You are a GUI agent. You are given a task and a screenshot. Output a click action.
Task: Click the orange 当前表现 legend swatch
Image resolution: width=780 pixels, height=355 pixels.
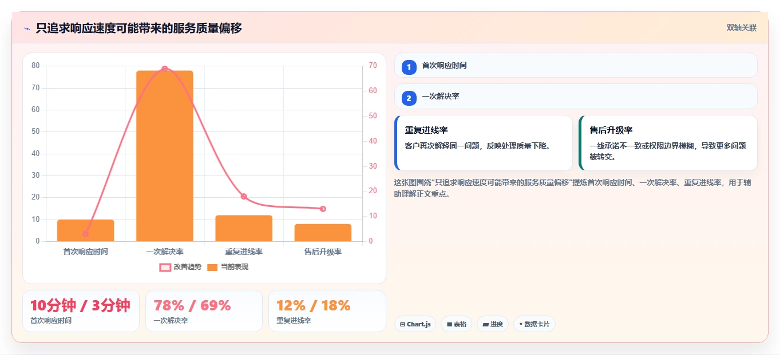(x=212, y=268)
